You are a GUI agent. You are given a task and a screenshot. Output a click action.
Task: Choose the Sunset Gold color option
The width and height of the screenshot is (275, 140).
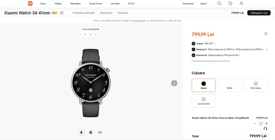coord(204,101)
